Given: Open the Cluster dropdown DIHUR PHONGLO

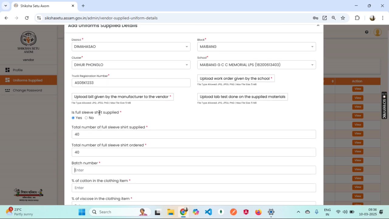Looking at the screenshot, I should tap(131, 65).
